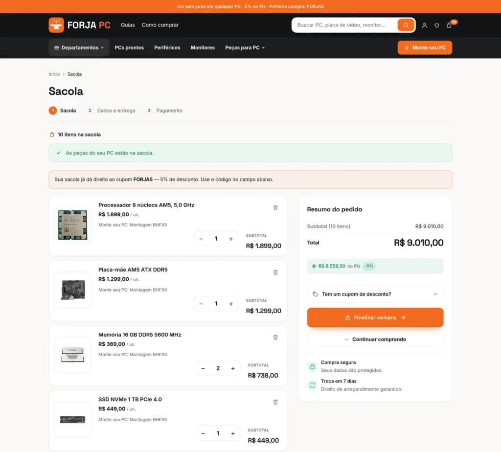Viewport: 501px width, 452px height.
Task: Remove the Processador 8 núcleos item
Action: click(x=275, y=207)
